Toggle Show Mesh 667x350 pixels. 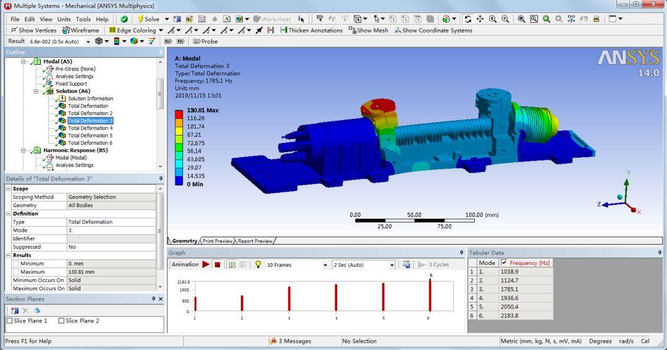click(368, 30)
